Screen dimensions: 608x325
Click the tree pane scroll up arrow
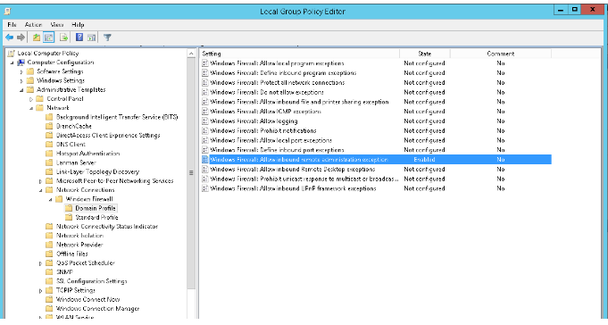(191, 54)
